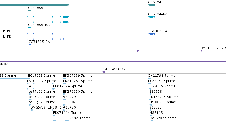Select the CG31806-RA transcript glyph
This screenshot has width=226, height=122.
(x=29, y=28)
